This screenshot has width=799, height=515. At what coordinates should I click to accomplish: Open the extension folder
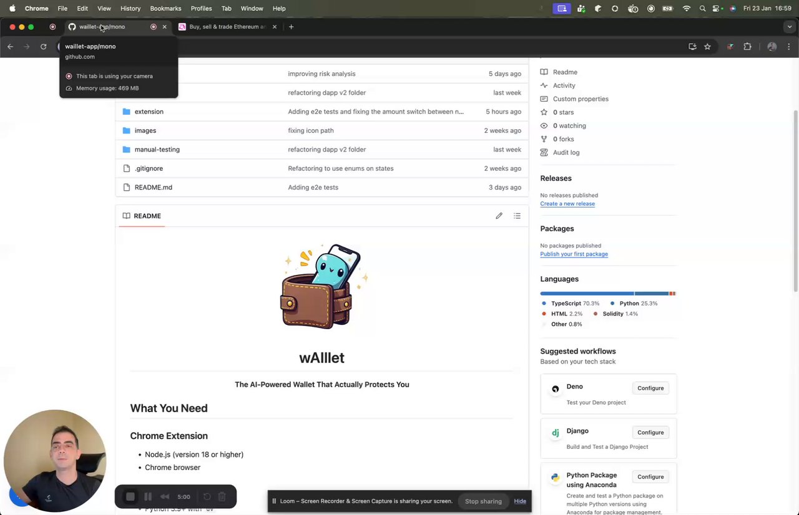point(149,112)
